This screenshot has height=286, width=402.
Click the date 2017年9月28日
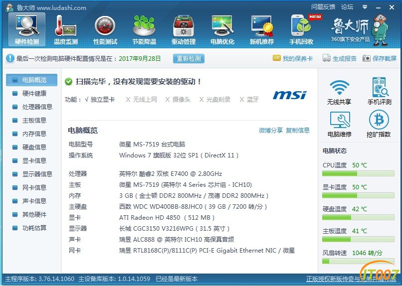pos(140,58)
